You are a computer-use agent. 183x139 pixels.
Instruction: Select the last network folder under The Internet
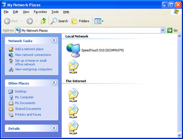73,127
